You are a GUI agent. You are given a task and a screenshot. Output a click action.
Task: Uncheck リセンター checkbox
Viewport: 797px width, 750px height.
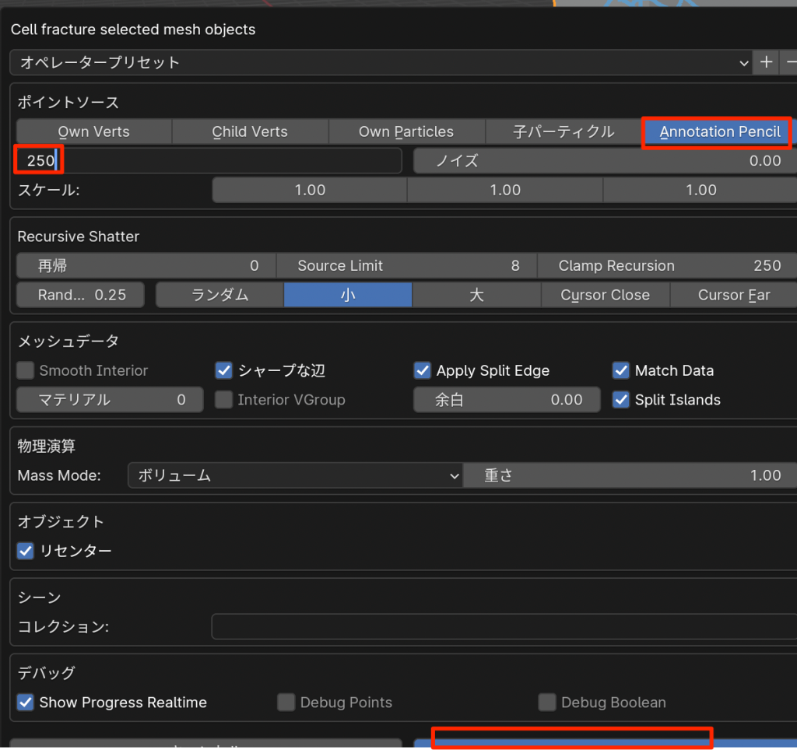(26, 551)
